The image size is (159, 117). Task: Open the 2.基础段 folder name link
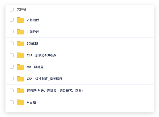pyautogui.click(x=33, y=20)
